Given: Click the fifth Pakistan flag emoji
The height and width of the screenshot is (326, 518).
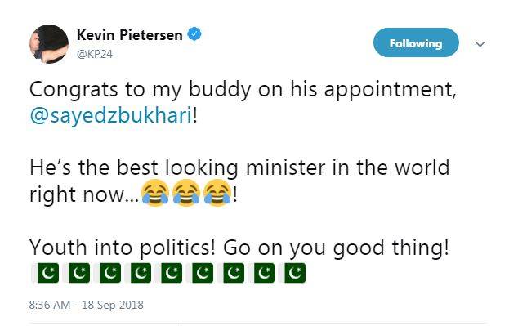Looking at the screenshot, I should click(x=172, y=273).
